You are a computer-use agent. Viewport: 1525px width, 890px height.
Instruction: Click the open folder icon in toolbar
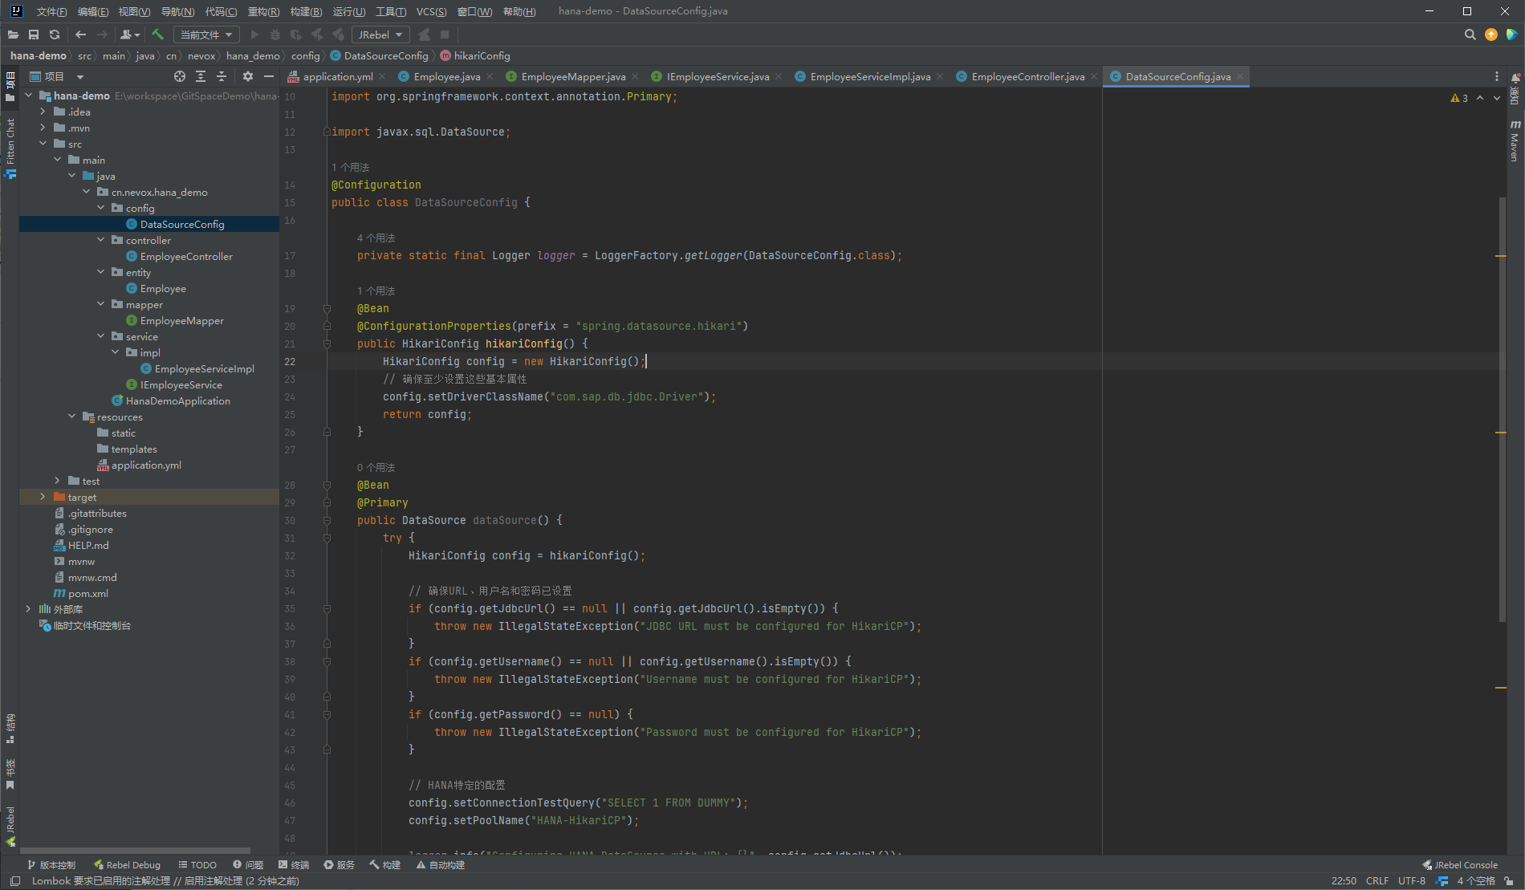(x=13, y=35)
